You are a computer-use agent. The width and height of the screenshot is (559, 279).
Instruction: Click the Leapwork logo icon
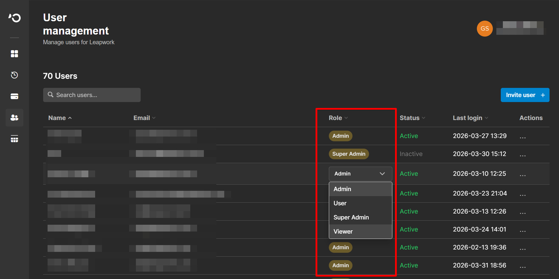coord(14,18)
